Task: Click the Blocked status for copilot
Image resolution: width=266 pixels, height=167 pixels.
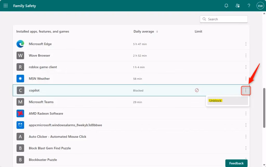Action: click(x=138, y=91)
